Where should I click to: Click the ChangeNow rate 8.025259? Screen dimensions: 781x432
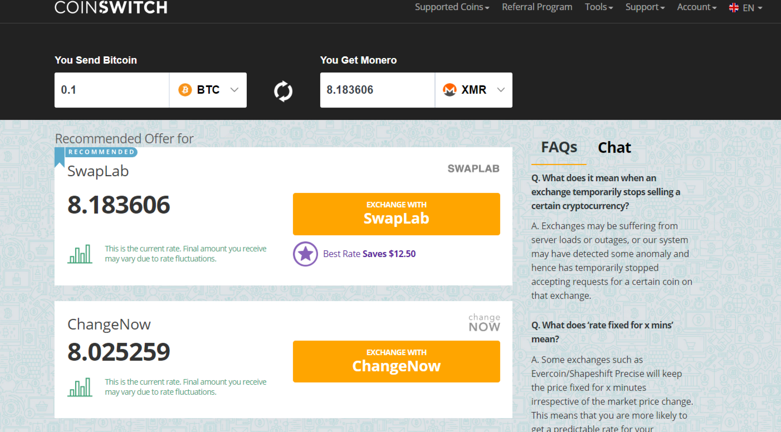pos(119,352)
